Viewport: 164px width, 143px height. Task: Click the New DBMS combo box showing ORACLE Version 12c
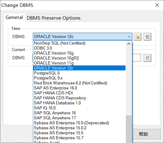click(x=83, y=37)
